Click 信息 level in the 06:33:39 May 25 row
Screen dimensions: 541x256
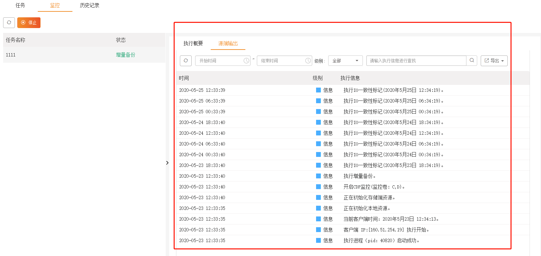(328, 101)
